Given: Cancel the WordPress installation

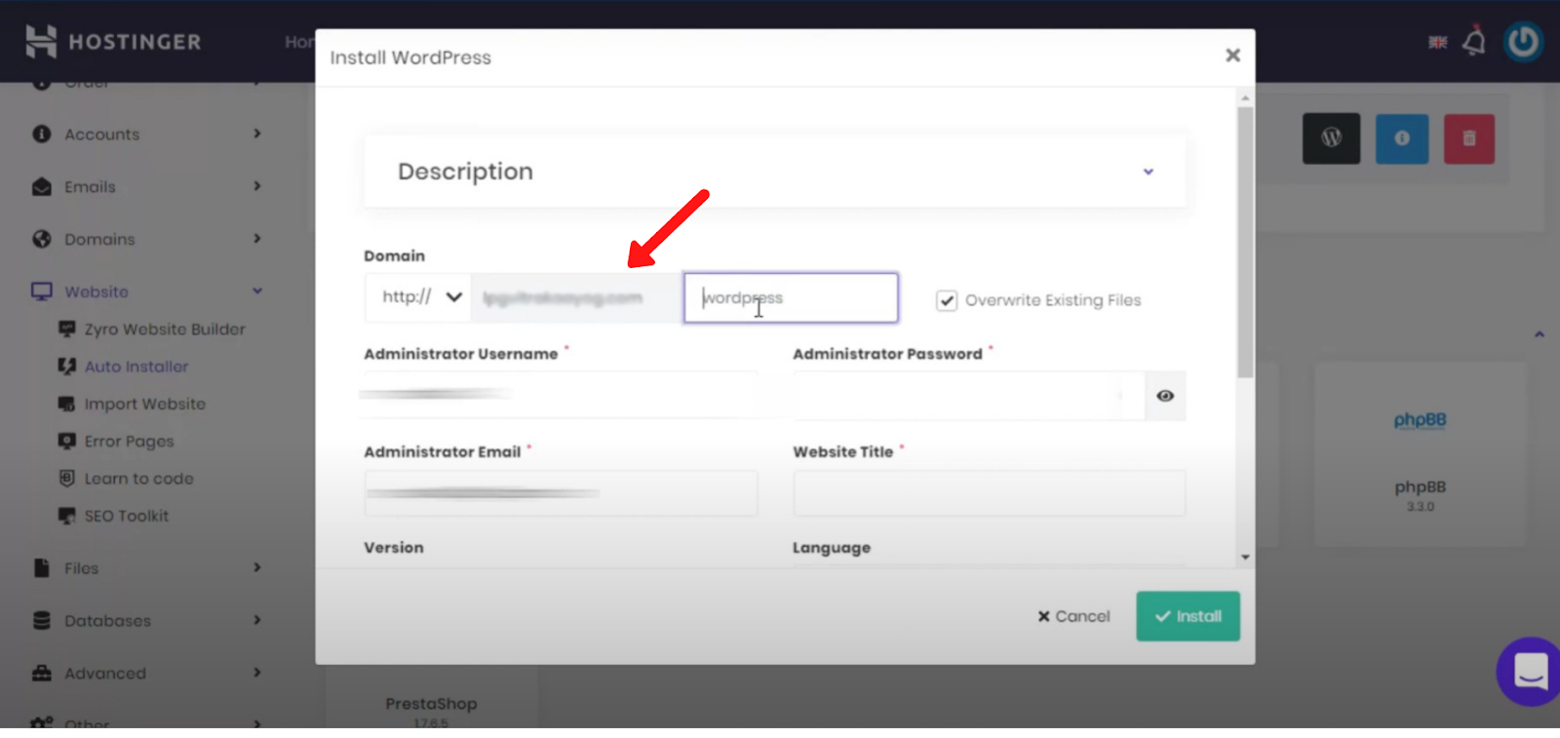Looking at the screenshot, I should 1073,616.
